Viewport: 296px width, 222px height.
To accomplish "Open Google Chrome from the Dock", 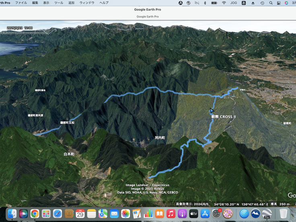I will tap(35, 214).
